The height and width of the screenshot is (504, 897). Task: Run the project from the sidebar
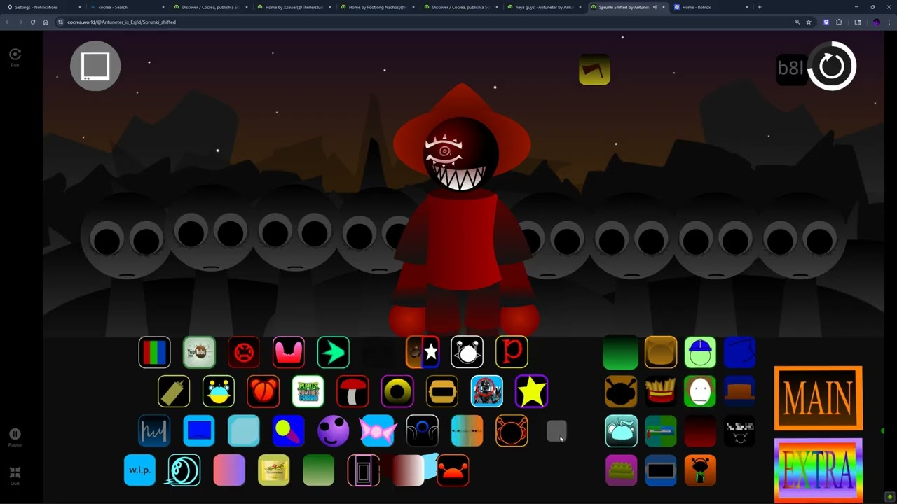click(15, 57)
